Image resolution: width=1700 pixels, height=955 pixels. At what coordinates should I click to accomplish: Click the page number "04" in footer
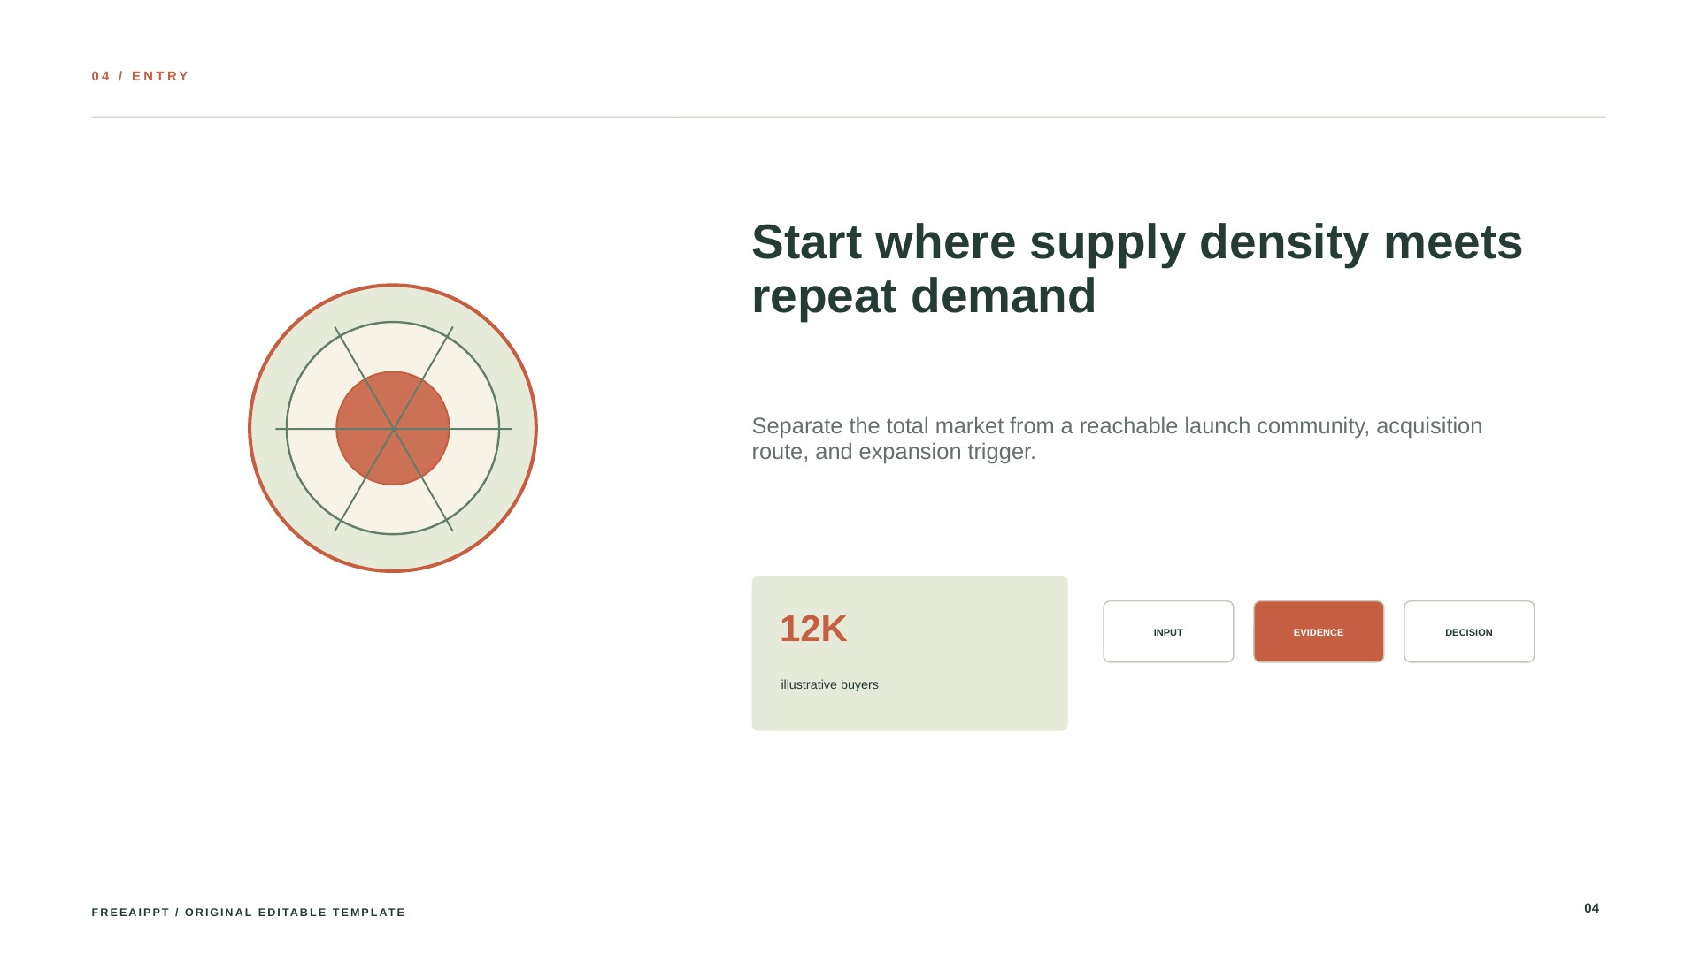tap(1591, 908)
